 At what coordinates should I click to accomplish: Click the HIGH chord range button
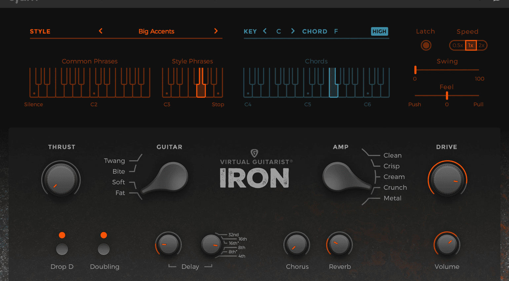coord(379,31)
